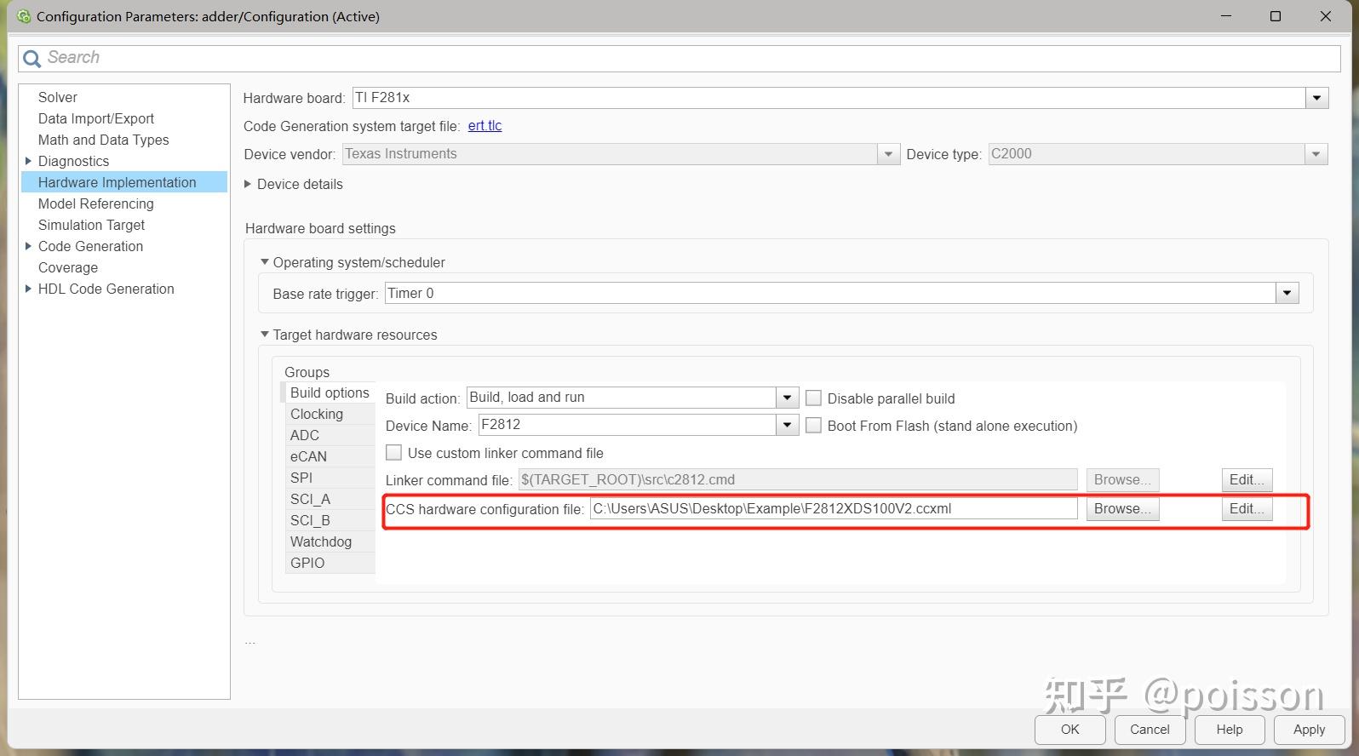Click the search magnifier icon

coord(32,58)
